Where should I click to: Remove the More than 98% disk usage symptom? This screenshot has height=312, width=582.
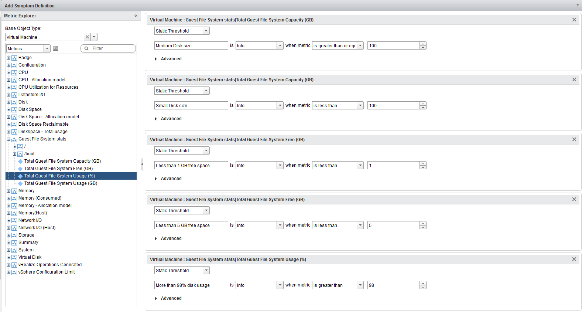[x=574, y=260]
